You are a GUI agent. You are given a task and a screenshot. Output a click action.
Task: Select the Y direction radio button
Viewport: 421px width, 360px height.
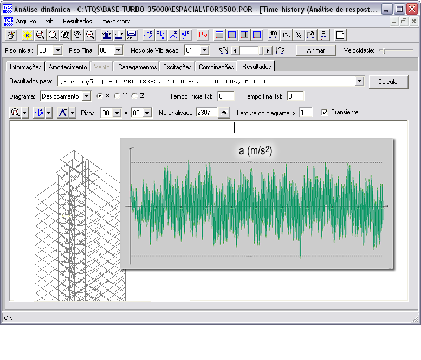tap(117, 96)
